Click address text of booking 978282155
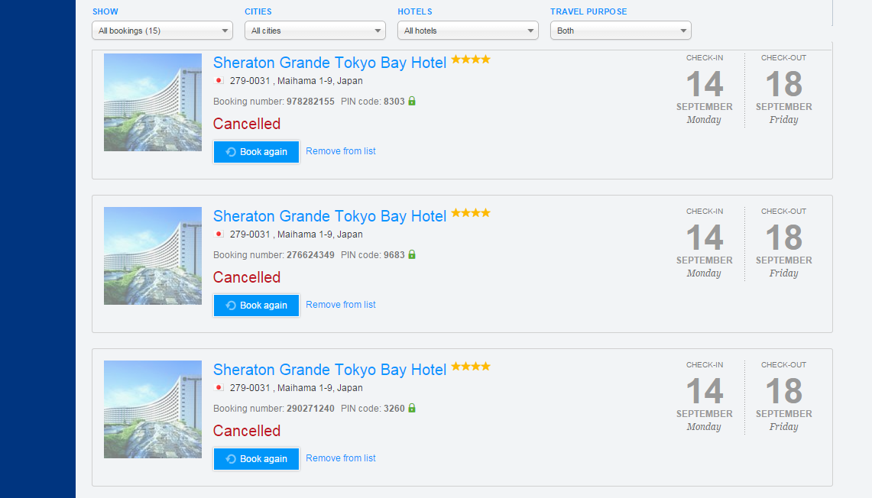 point(297,81)
